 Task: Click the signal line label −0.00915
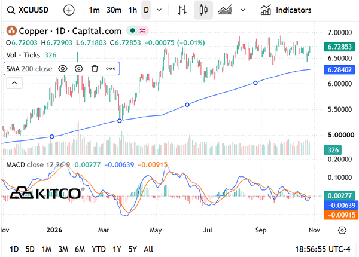[340, 215]
